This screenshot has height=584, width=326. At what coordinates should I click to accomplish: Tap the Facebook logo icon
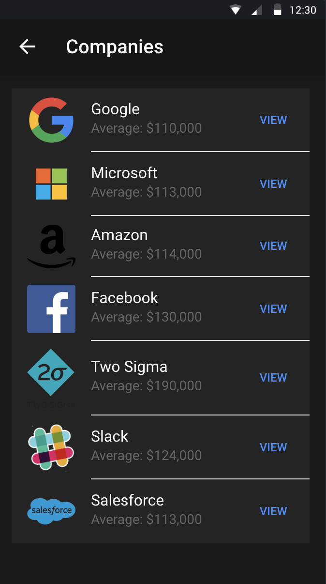pyautogui.click(x=51, y=309)
